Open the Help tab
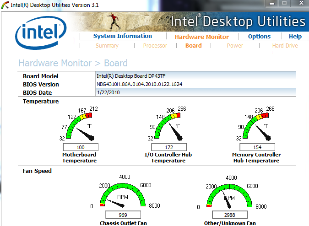The height and width of the screenshot is (226, 309). coord(295,37)
